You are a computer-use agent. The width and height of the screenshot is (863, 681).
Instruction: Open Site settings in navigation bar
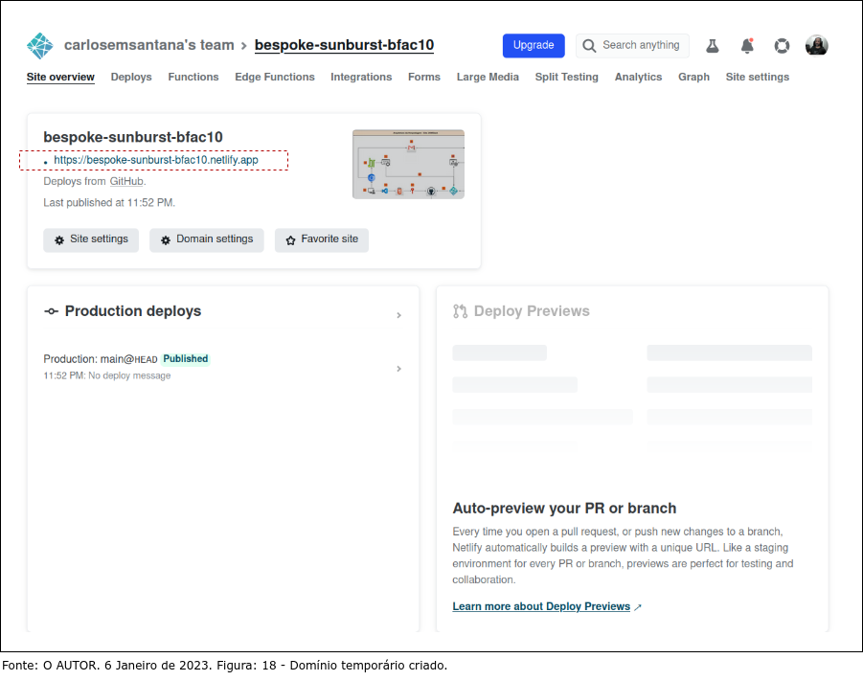[x=757, y=77]
